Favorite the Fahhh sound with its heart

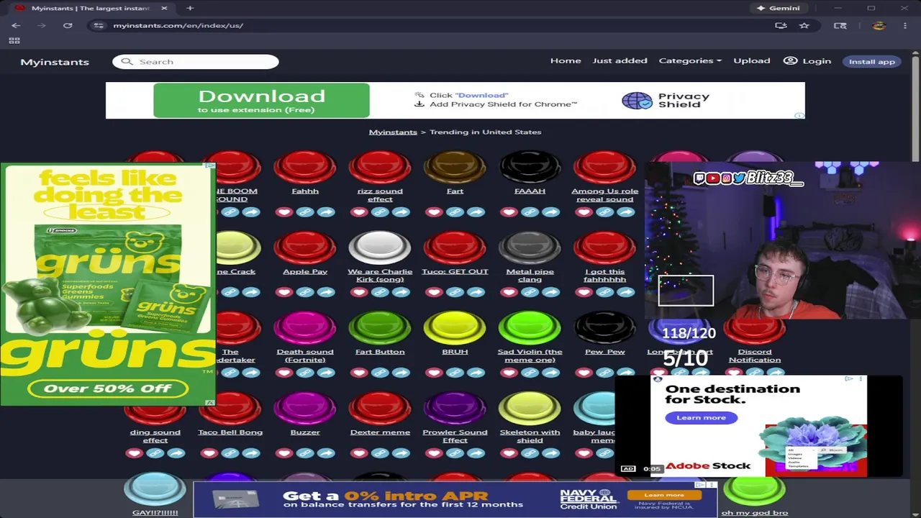pyautogui.click(x=284, y=212)
